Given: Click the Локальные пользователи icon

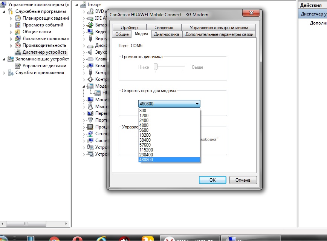Looking at the screenshot, I should [x=17, y=39].
